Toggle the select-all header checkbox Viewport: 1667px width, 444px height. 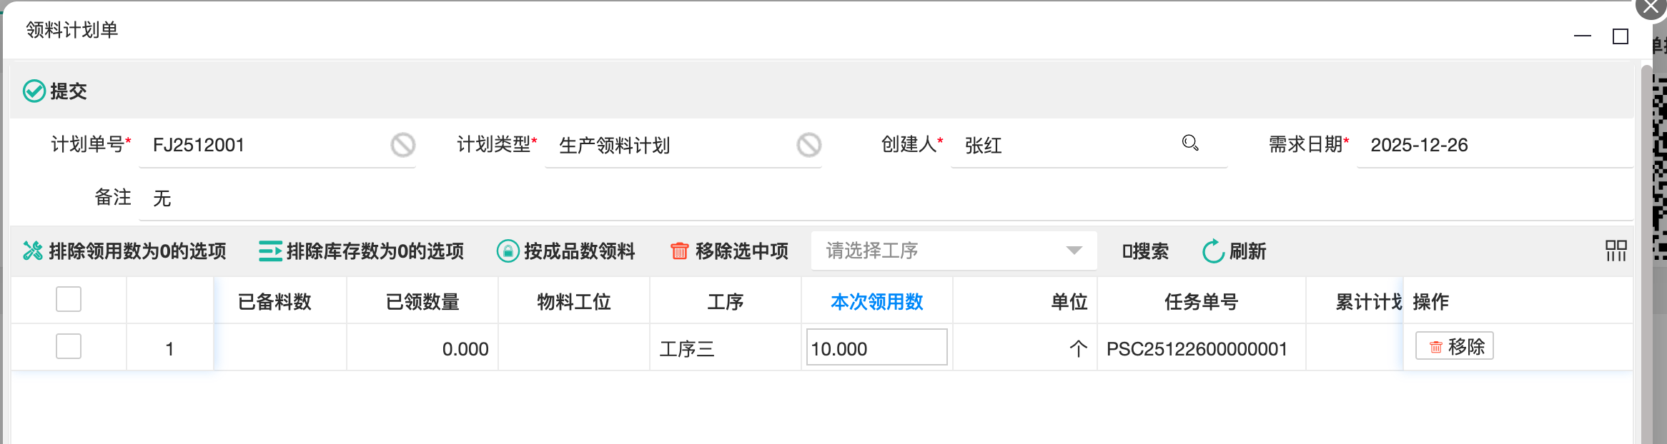click(69, 300)
